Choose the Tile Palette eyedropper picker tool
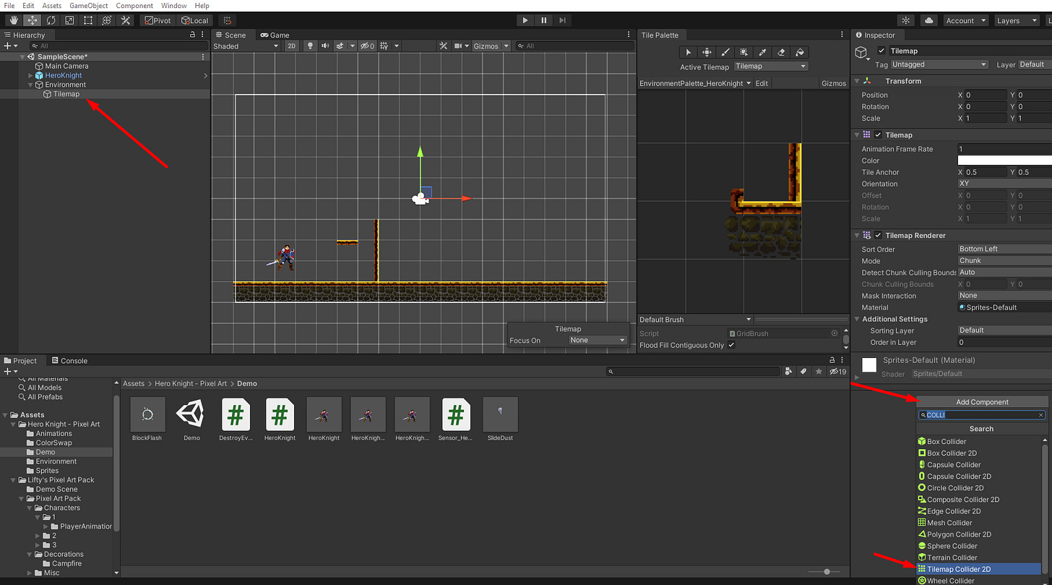 click(x=762, y=52)
